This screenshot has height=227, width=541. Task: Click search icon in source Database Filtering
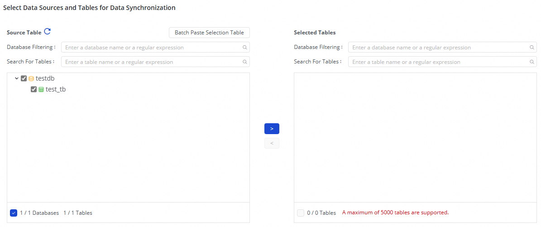tap(244, 47)
